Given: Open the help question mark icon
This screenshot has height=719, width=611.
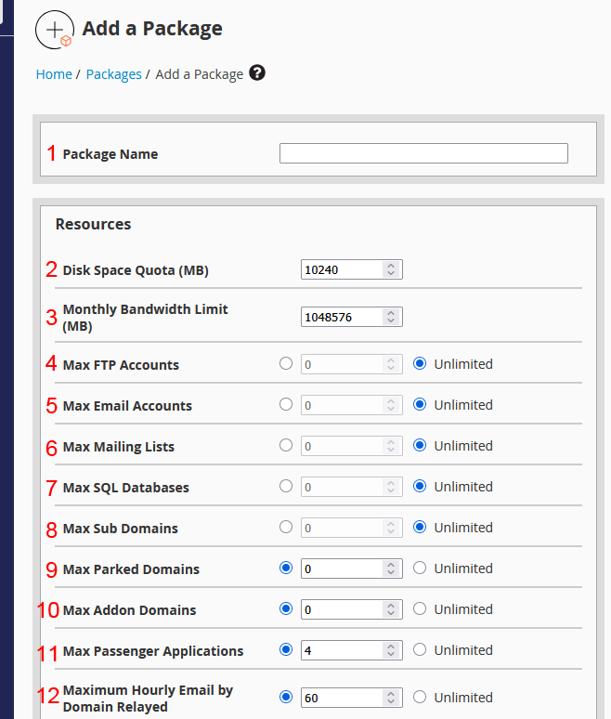Looking at the screenshot, I should 257,73.
